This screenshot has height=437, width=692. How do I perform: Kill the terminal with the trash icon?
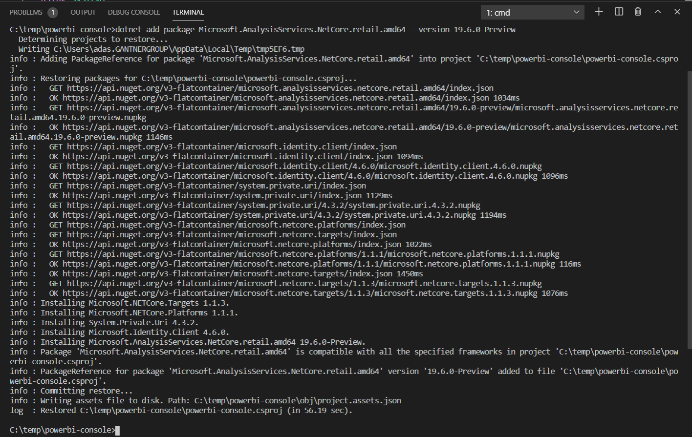pos(638,12)
